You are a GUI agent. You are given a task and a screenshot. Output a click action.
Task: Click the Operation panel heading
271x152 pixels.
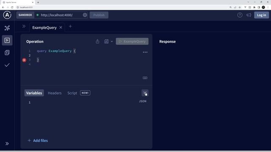[x=35, y=41]
